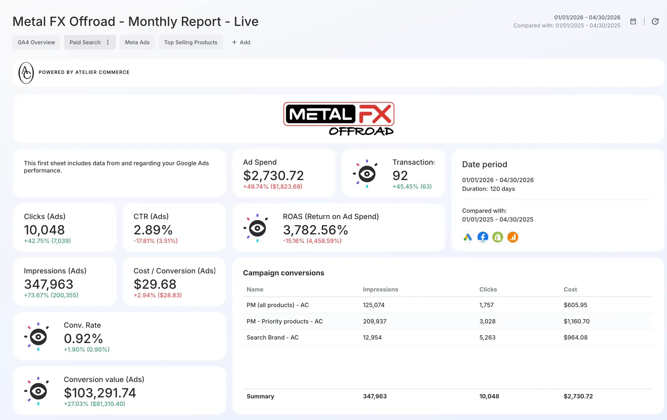The image size is (667, 420).
Task: Click the Campaign conversions title
Action: 283,273
